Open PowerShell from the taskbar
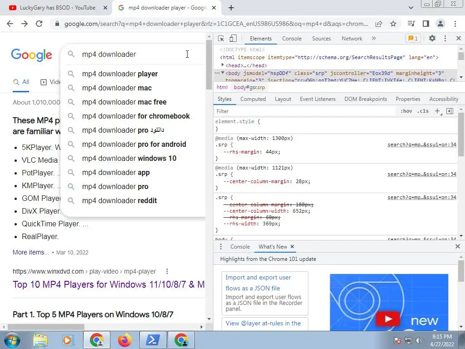The image size is (465, 349). pyautogui.click(x=153, y=340)
